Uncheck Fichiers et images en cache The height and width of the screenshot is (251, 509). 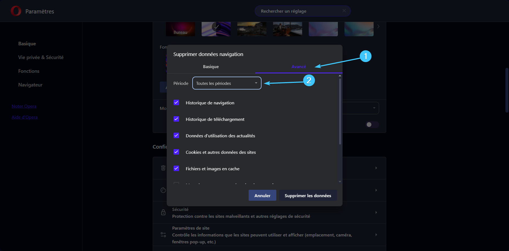pyautogui.click(x=176, y=168)
